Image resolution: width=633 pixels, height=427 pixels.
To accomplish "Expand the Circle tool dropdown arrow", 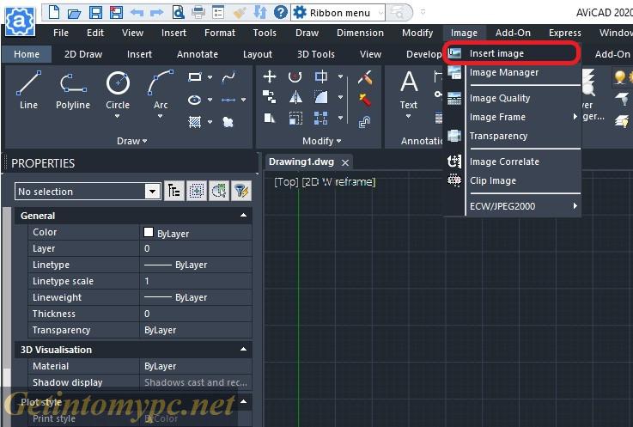I will [x=118, y=116].
